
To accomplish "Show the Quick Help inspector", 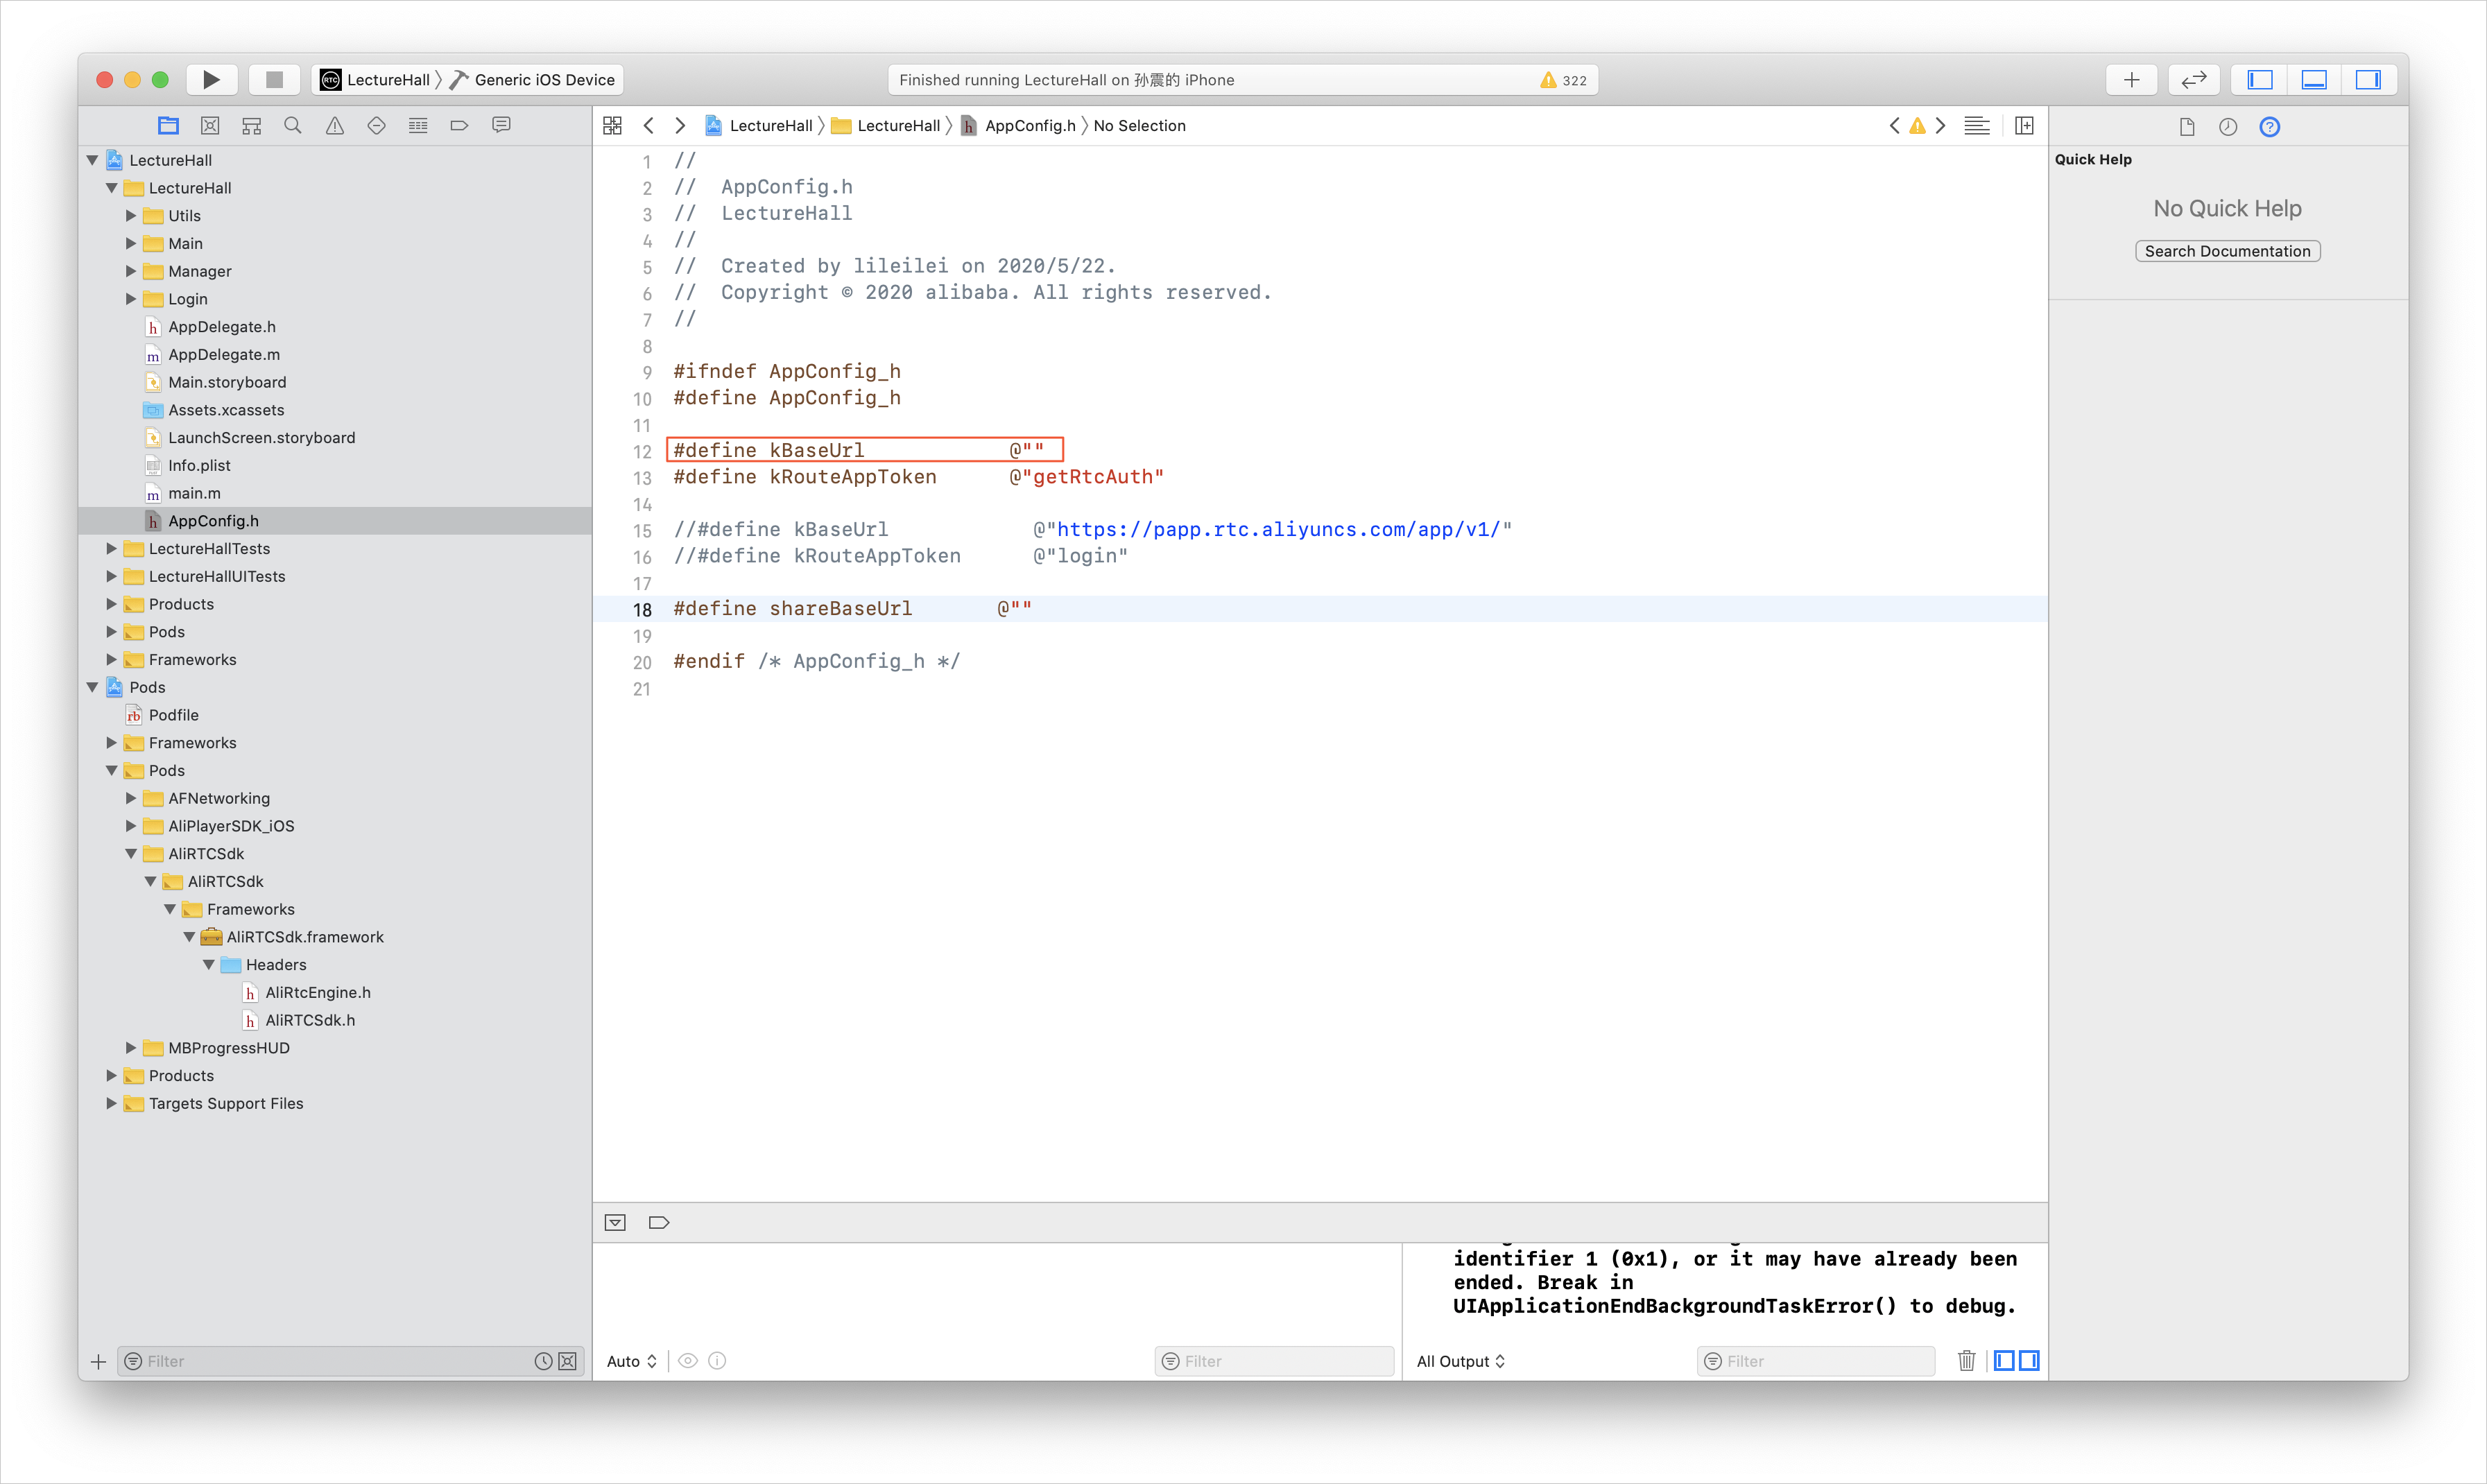I will (x=2270, y=126).
